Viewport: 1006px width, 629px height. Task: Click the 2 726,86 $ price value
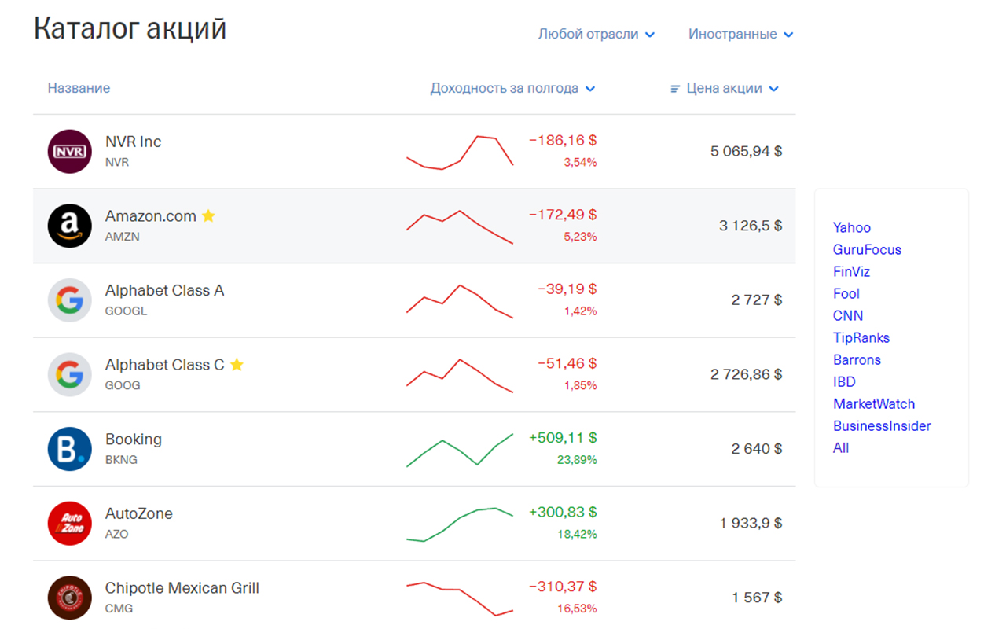click(747, 374)
